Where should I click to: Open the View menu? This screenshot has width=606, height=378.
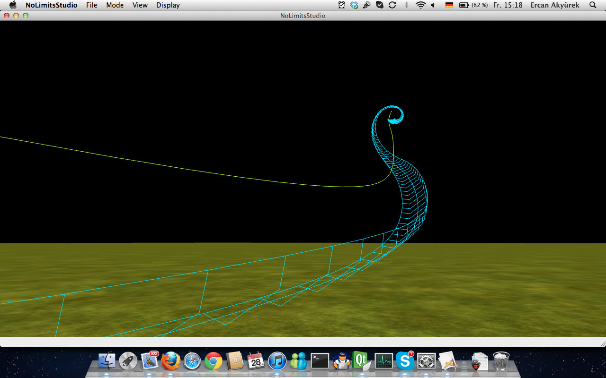pyautogui.click(x=140, y=5)
